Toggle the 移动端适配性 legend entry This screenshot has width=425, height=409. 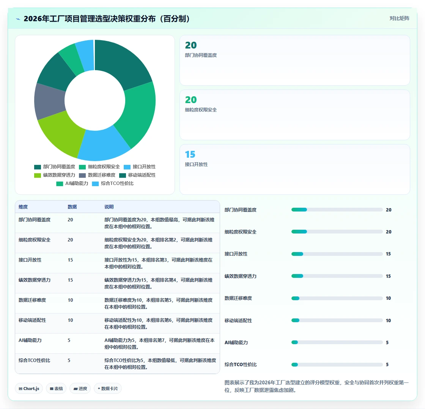click(x=137, y=175)
